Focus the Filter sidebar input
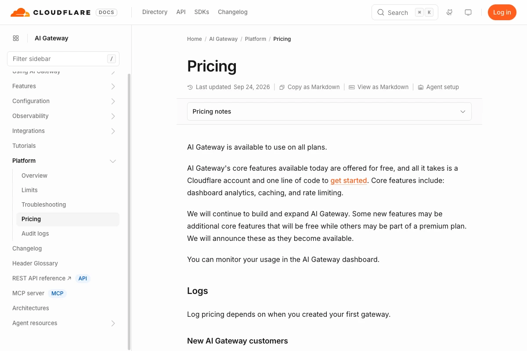 (x=63, y=59)
